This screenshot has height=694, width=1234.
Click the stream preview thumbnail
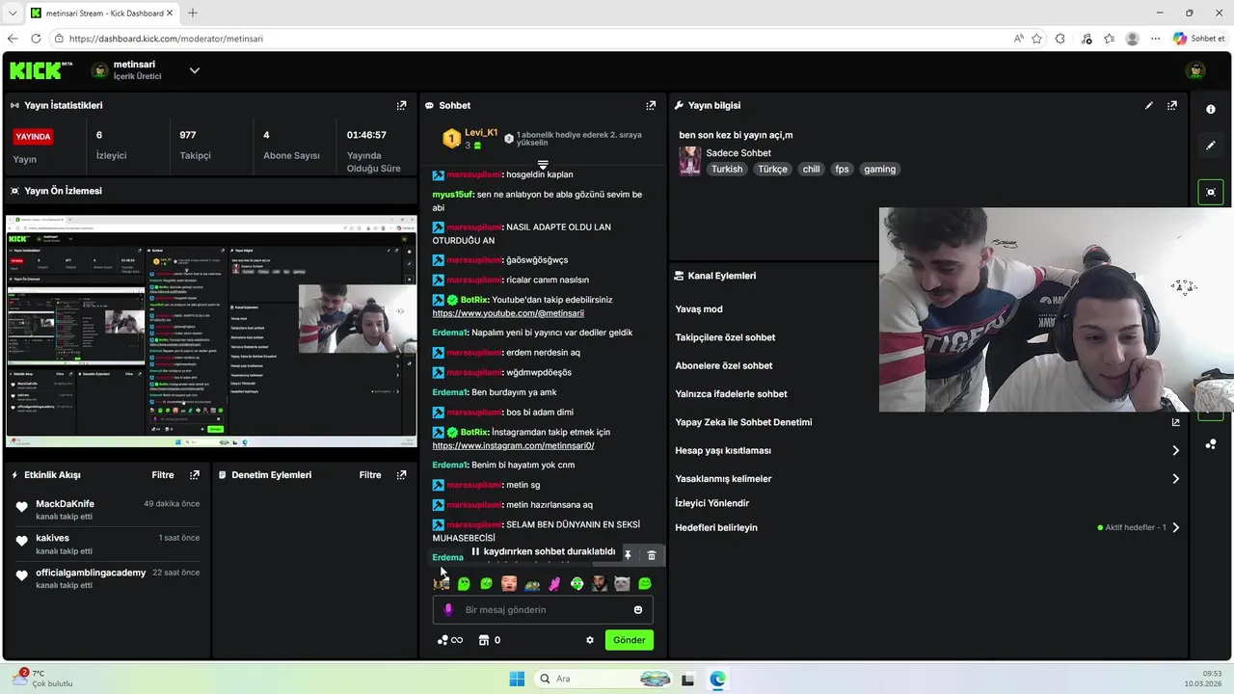point(211,332)
